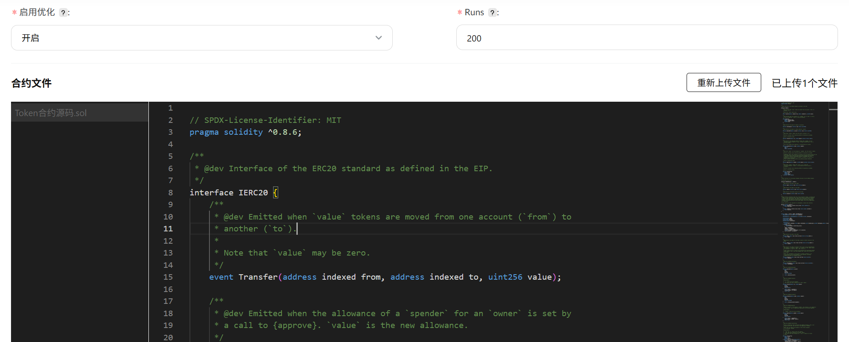Image resolution: width=849 pixels, height=342 pixels.
Task: Click line number 11 in the gutter
Action: click(168, 229)
